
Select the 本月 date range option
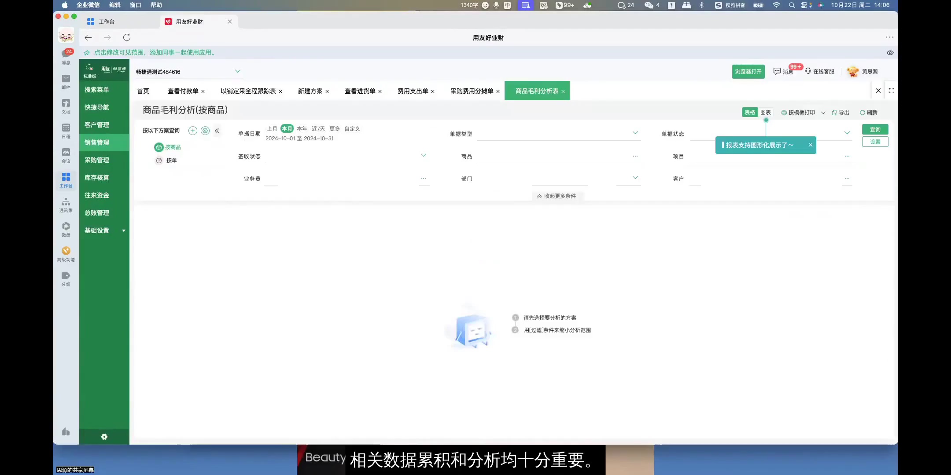point(286,128)
